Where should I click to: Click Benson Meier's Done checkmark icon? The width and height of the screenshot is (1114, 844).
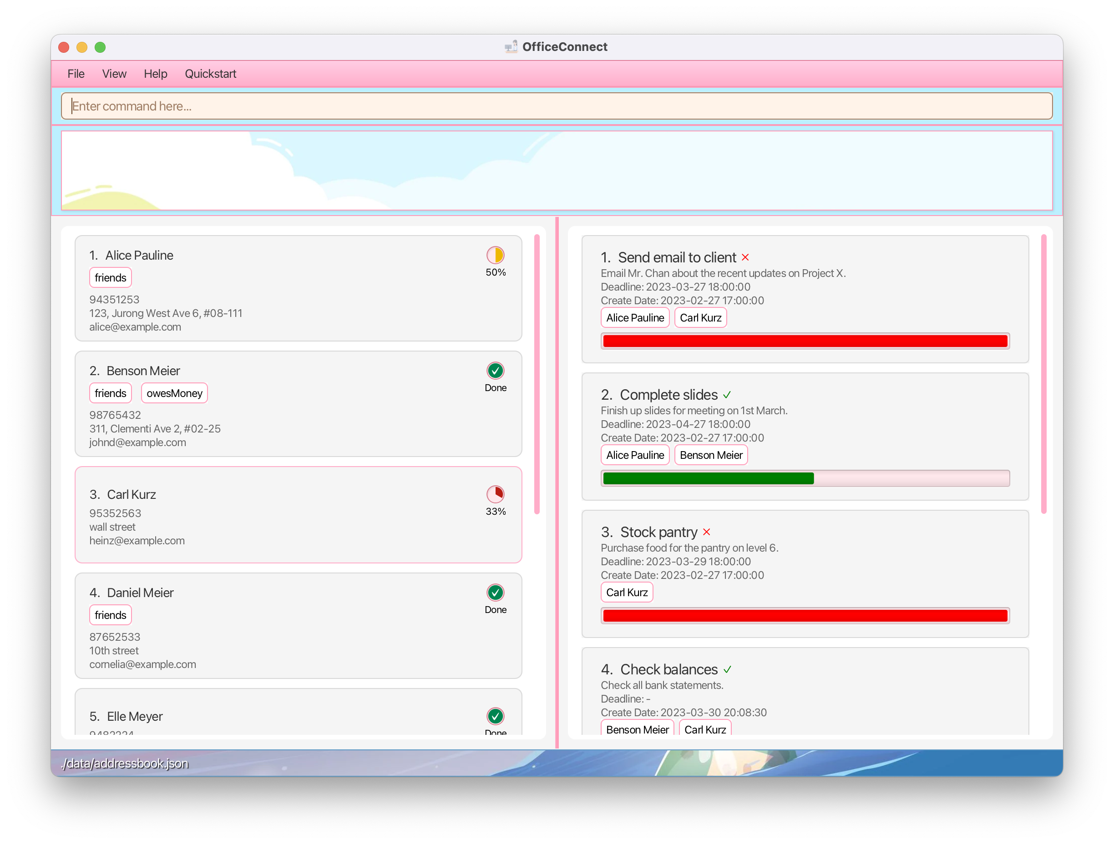[x=496, y=371]
